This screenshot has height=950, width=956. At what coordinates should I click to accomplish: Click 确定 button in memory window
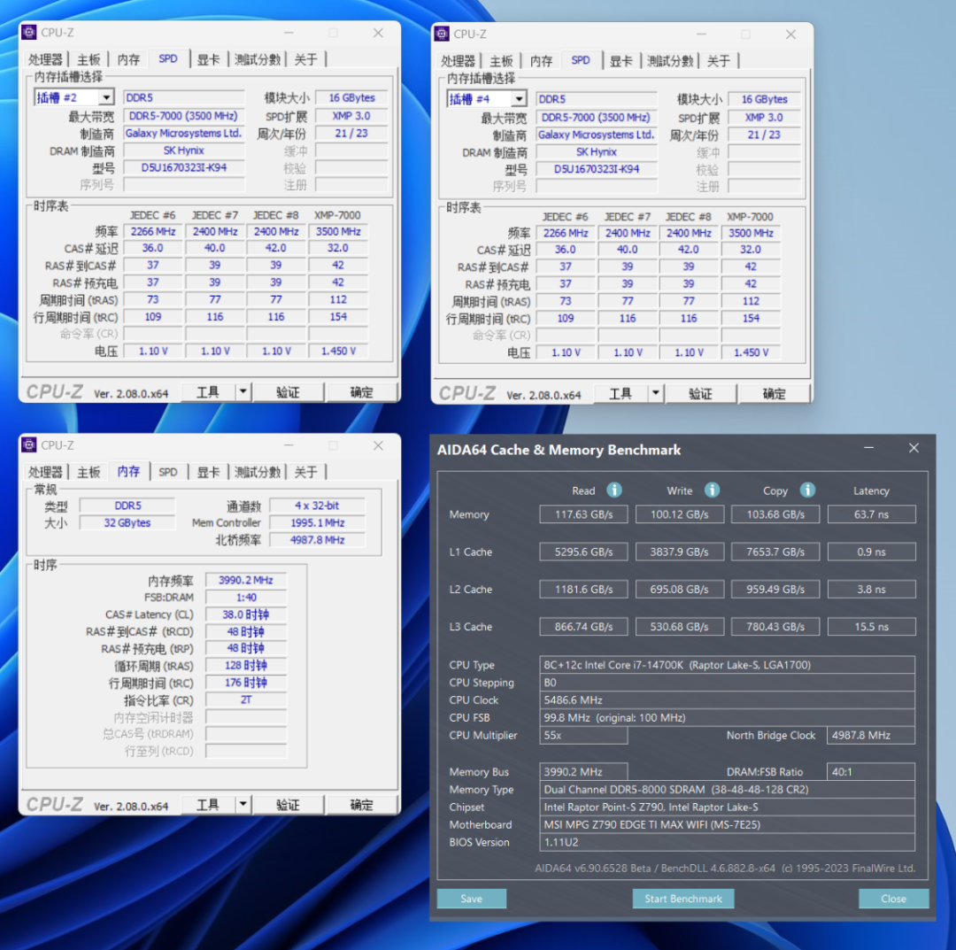[x=361, y=804]
